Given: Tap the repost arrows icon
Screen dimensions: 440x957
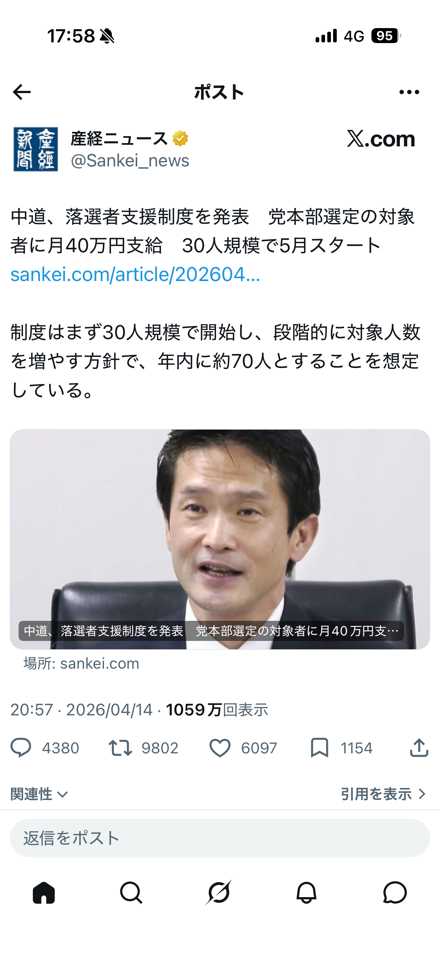Looking at the screenshot, I should 120,748.
